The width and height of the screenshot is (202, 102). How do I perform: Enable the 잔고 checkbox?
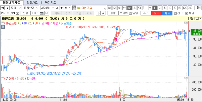pos(175,13)
